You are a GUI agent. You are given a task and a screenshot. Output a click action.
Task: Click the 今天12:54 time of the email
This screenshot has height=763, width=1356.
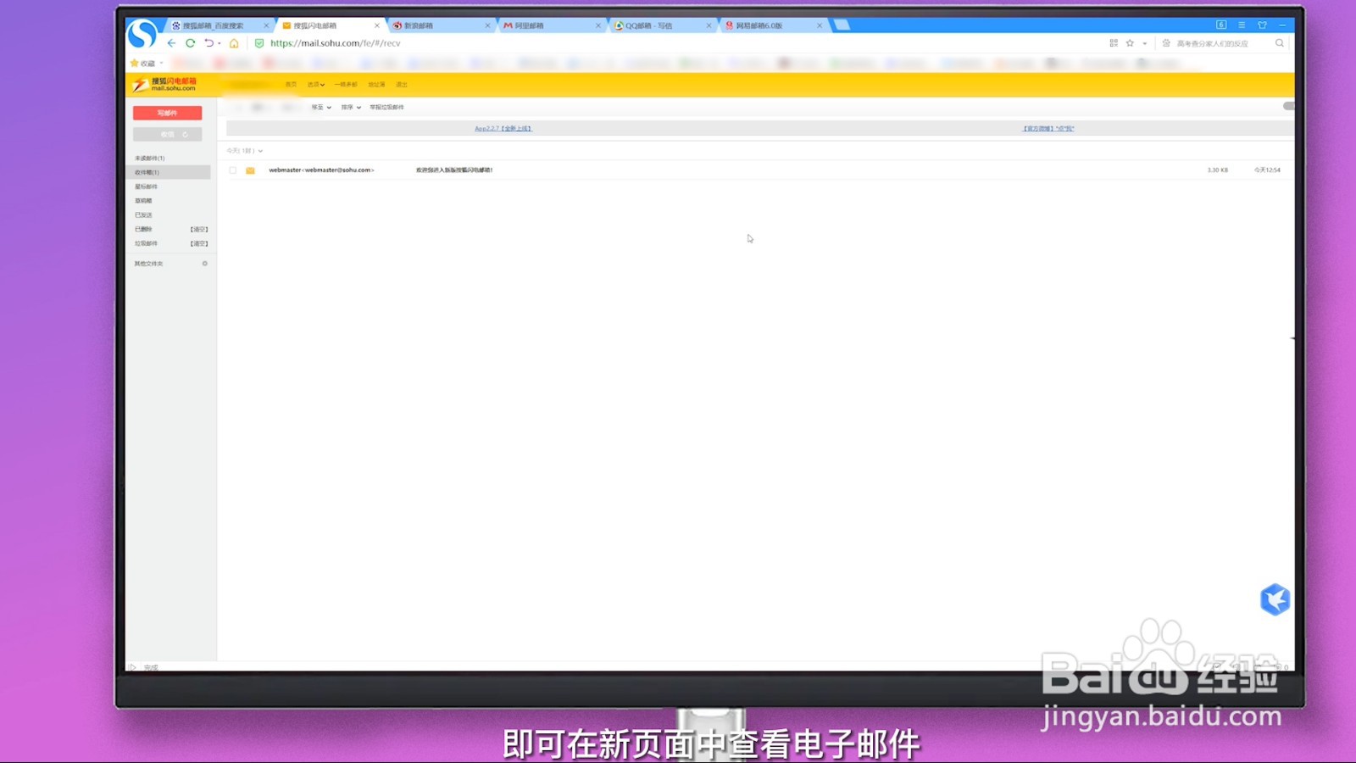(x=1268, y=170)
